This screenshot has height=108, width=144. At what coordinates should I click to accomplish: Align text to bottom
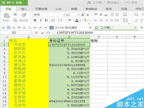coord(106,15)
